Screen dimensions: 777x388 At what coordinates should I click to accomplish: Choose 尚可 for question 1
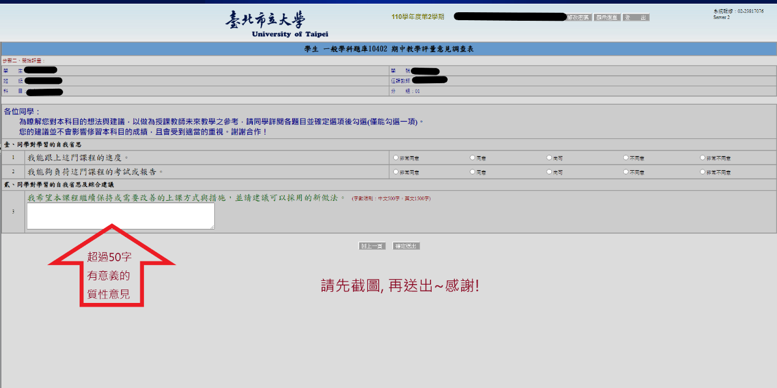[549, 158]
